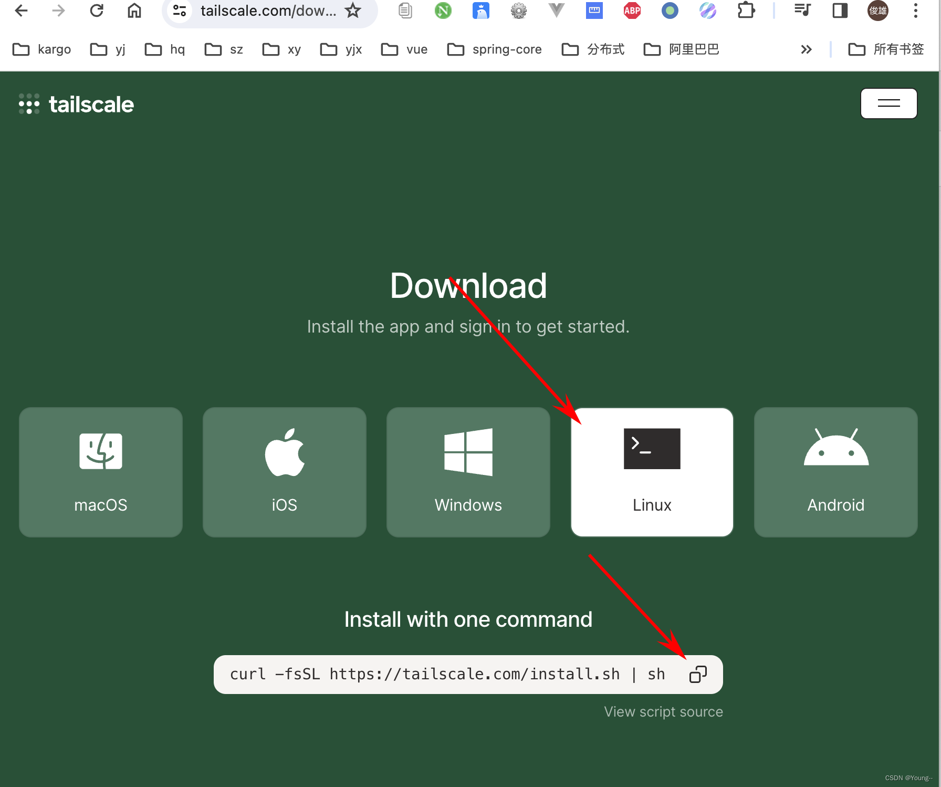This screenshot has width=941, height=787.
Task: Open the document clipboard extension icon
Action: (405, 11)
